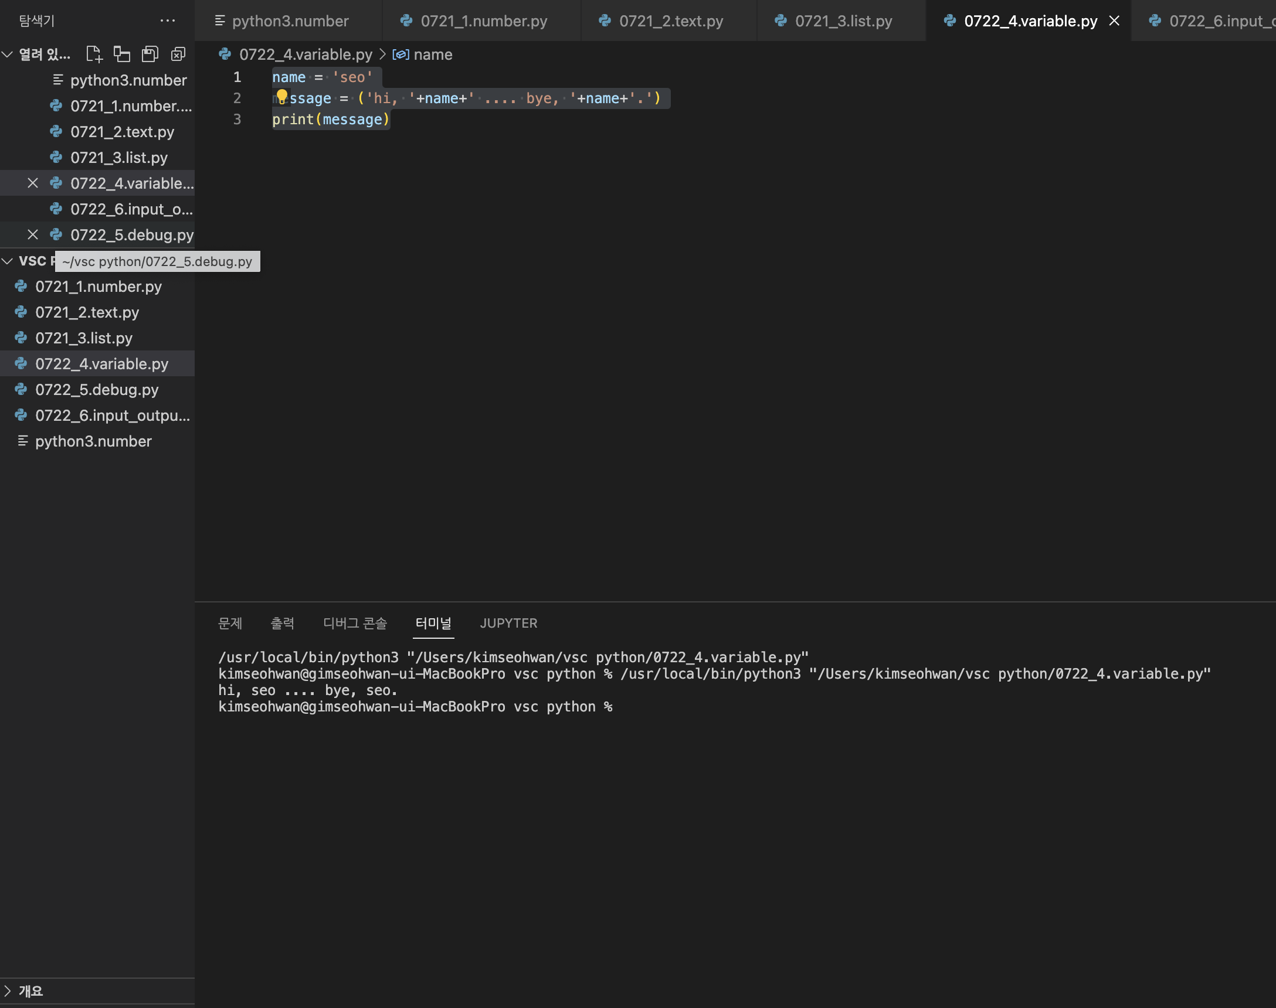Select python3.number file in folder tree
Screen dimensions: 1276x1008
[x=93, y=441]
